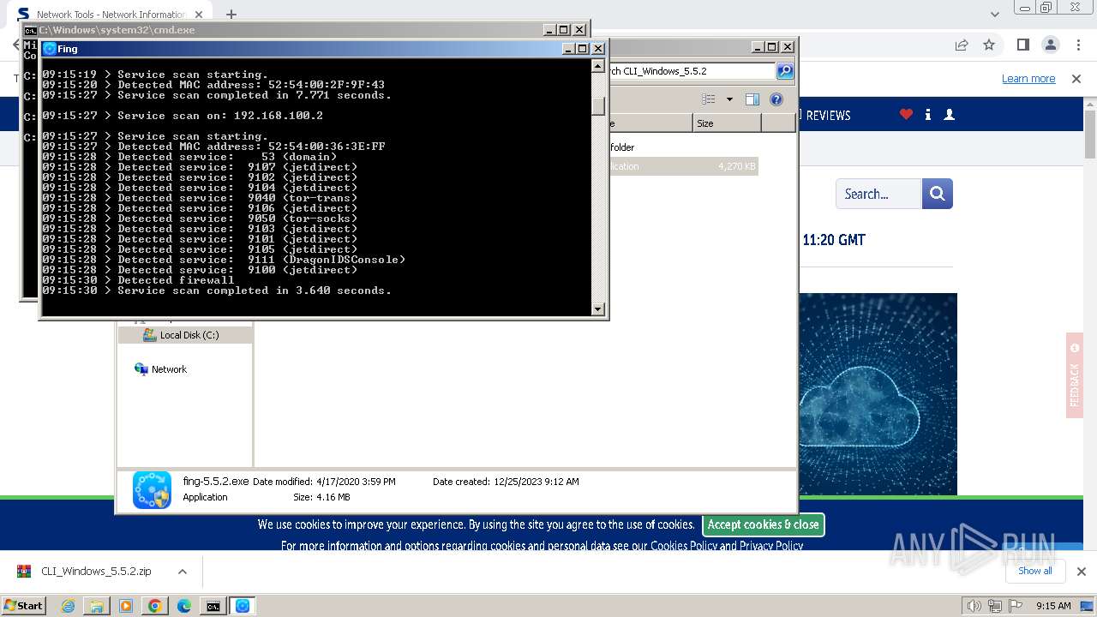1097x617 pixels.
Task: Click the Fing window title icon
Action: [x=50, y=49]
